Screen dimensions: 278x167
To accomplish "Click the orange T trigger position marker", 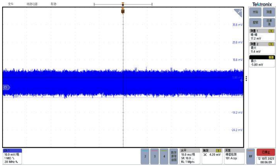I will point(123,11).
